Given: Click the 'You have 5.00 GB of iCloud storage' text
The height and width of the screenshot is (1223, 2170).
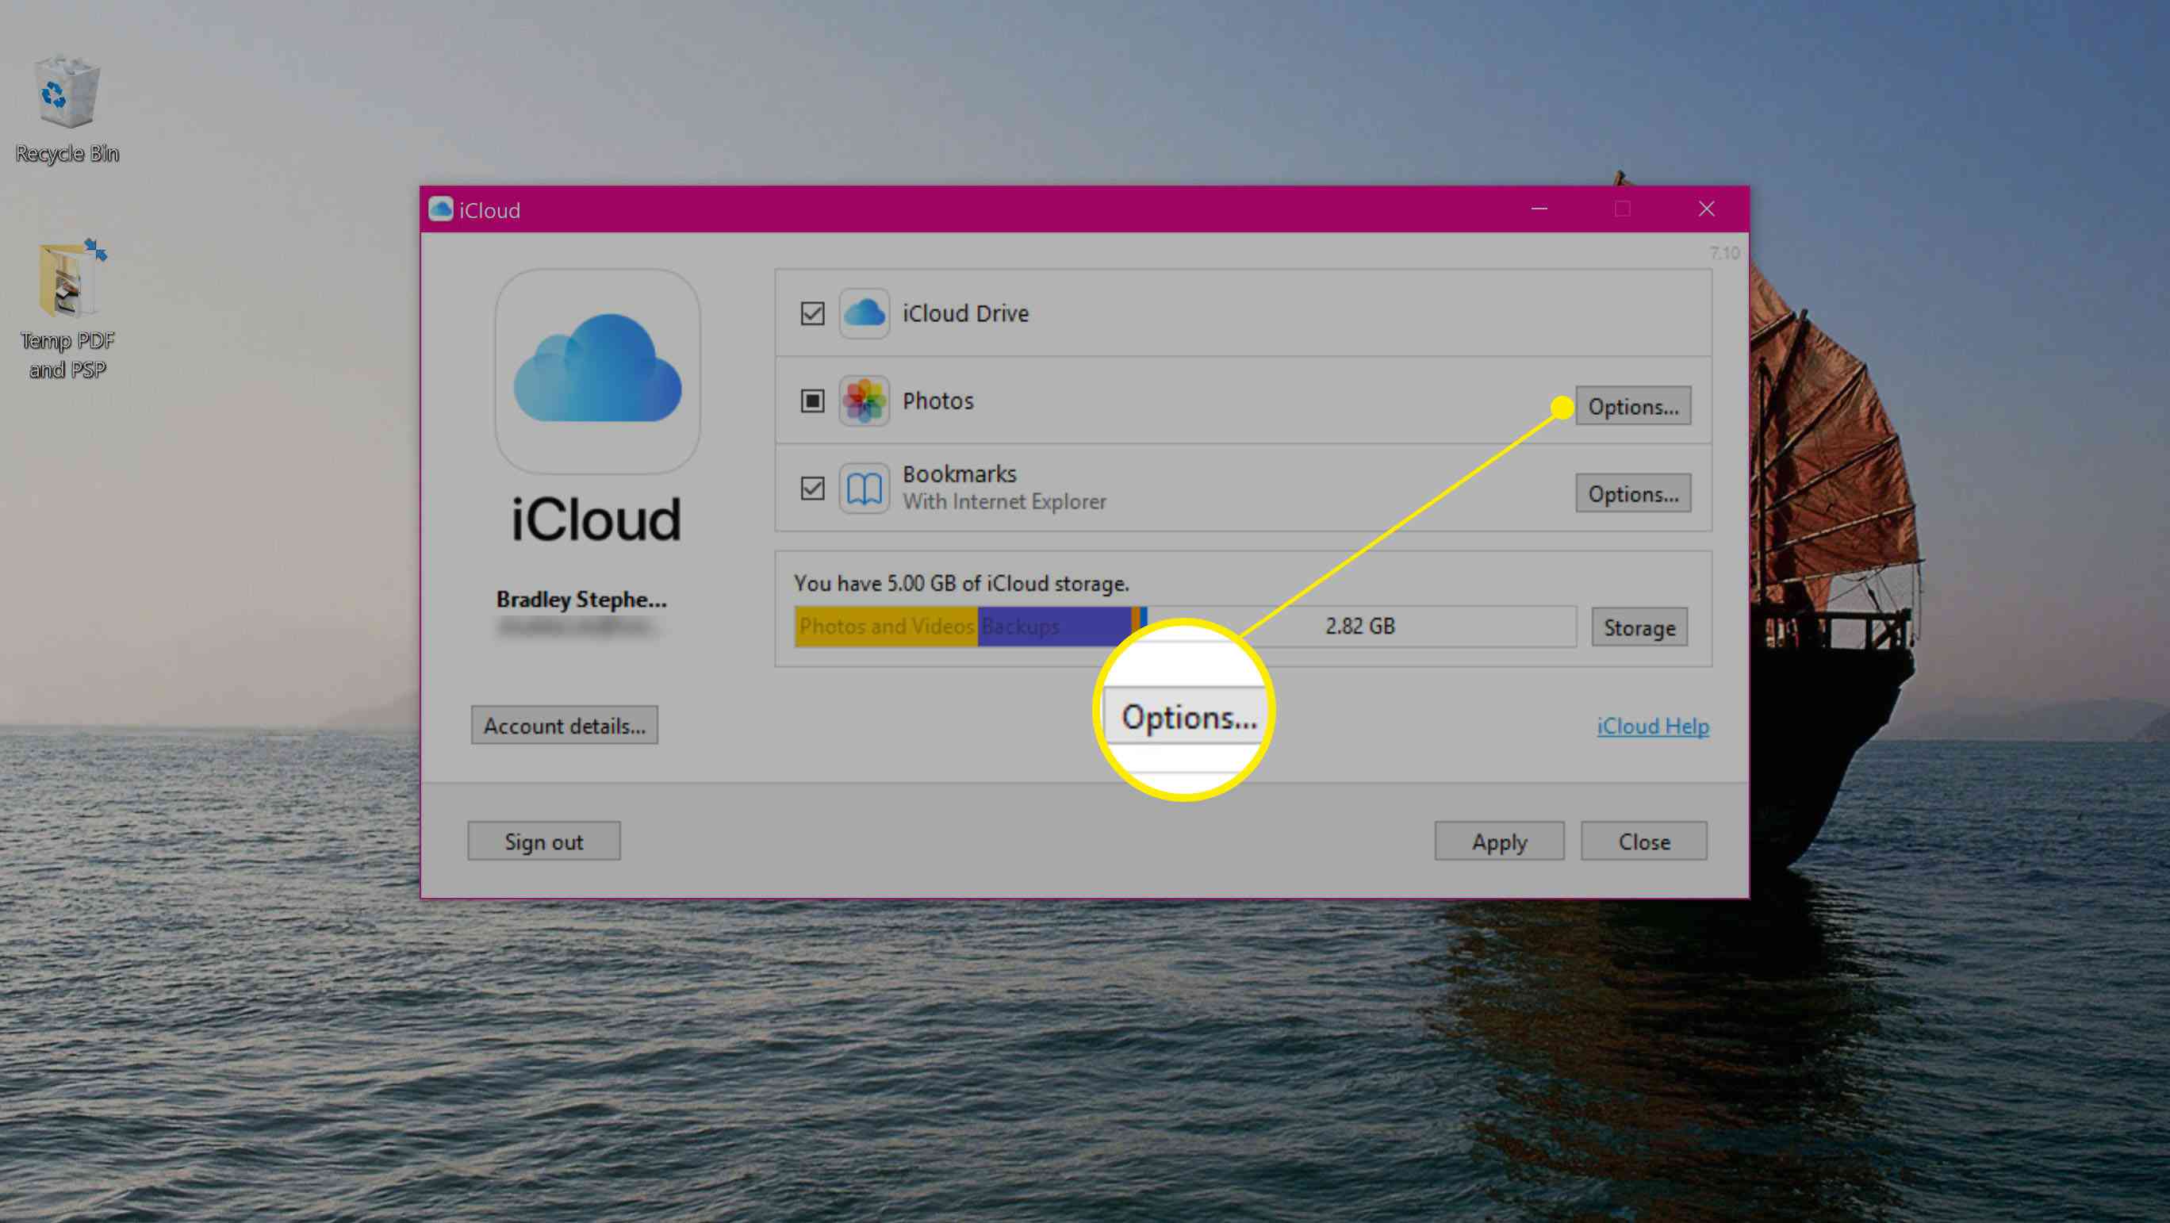Looking at the screenshot, I should click(x=961, y=584).
